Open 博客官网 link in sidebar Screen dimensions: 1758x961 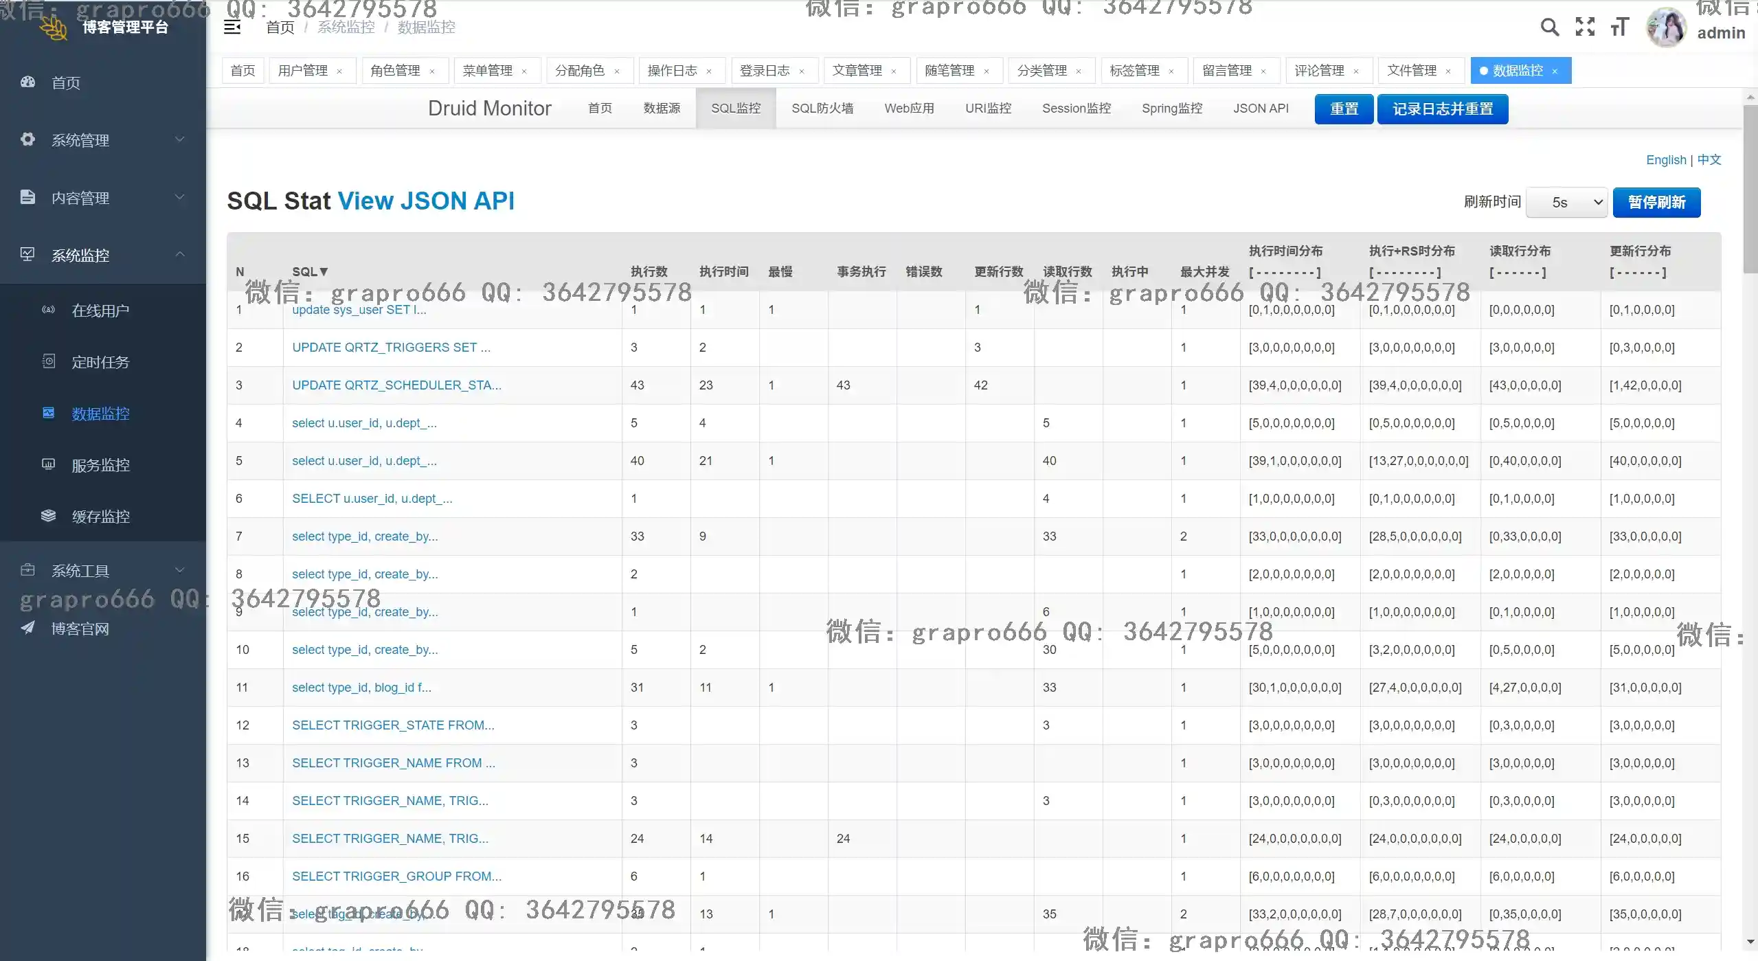coord(80,629)
